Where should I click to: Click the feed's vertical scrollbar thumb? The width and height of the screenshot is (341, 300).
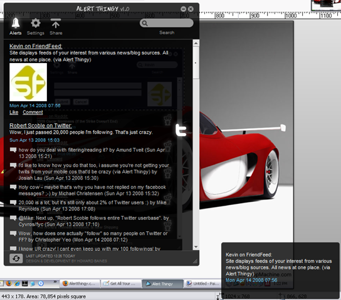click(196, 63)
